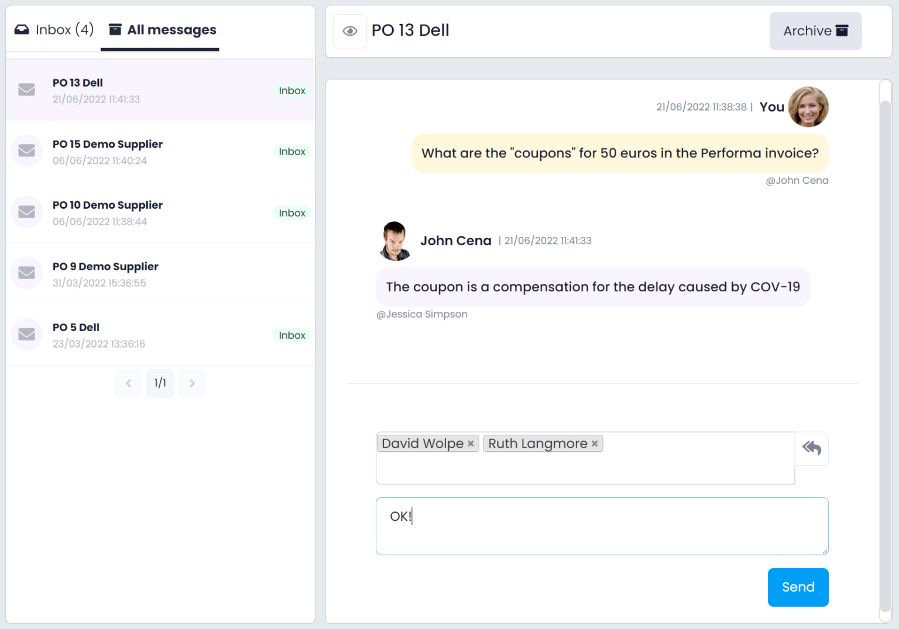Click the archive icon inside the Archive button
Viewport: 899px width, 629px height.
842,30
